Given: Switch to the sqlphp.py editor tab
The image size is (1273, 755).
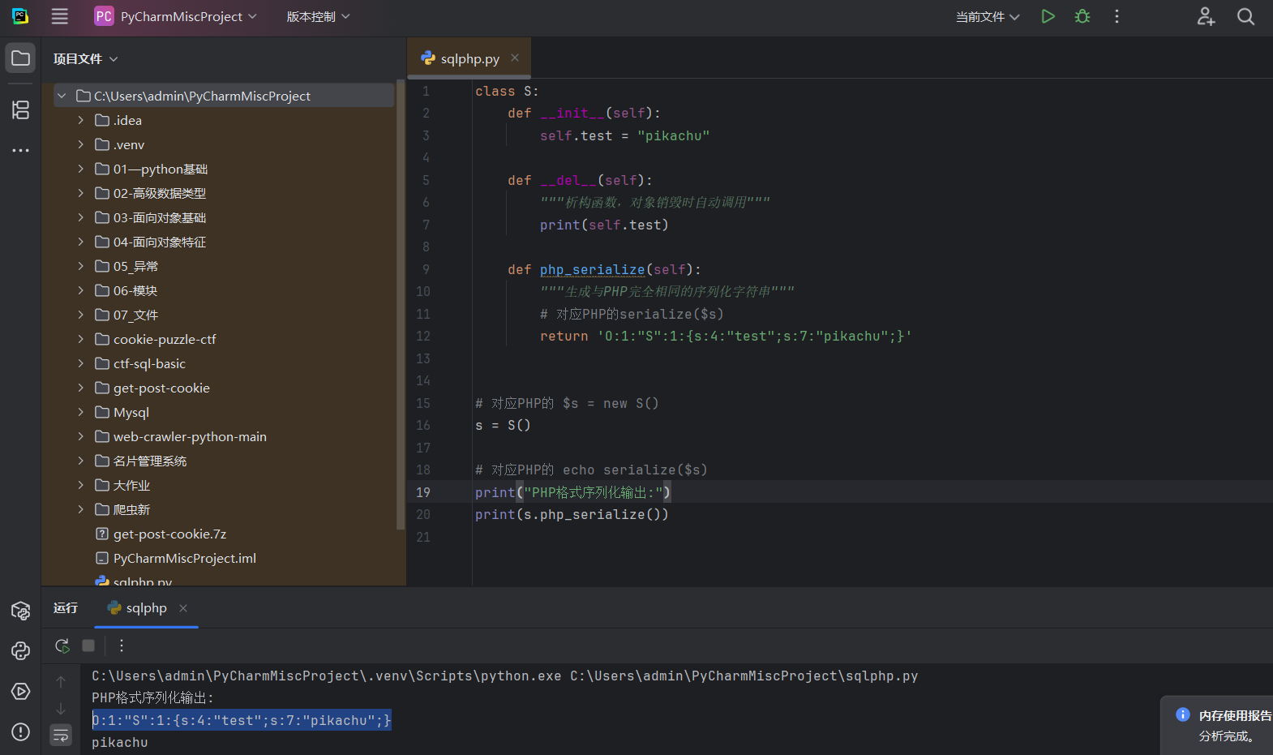Looking at the screenshot, I should [x=469, y=58].
